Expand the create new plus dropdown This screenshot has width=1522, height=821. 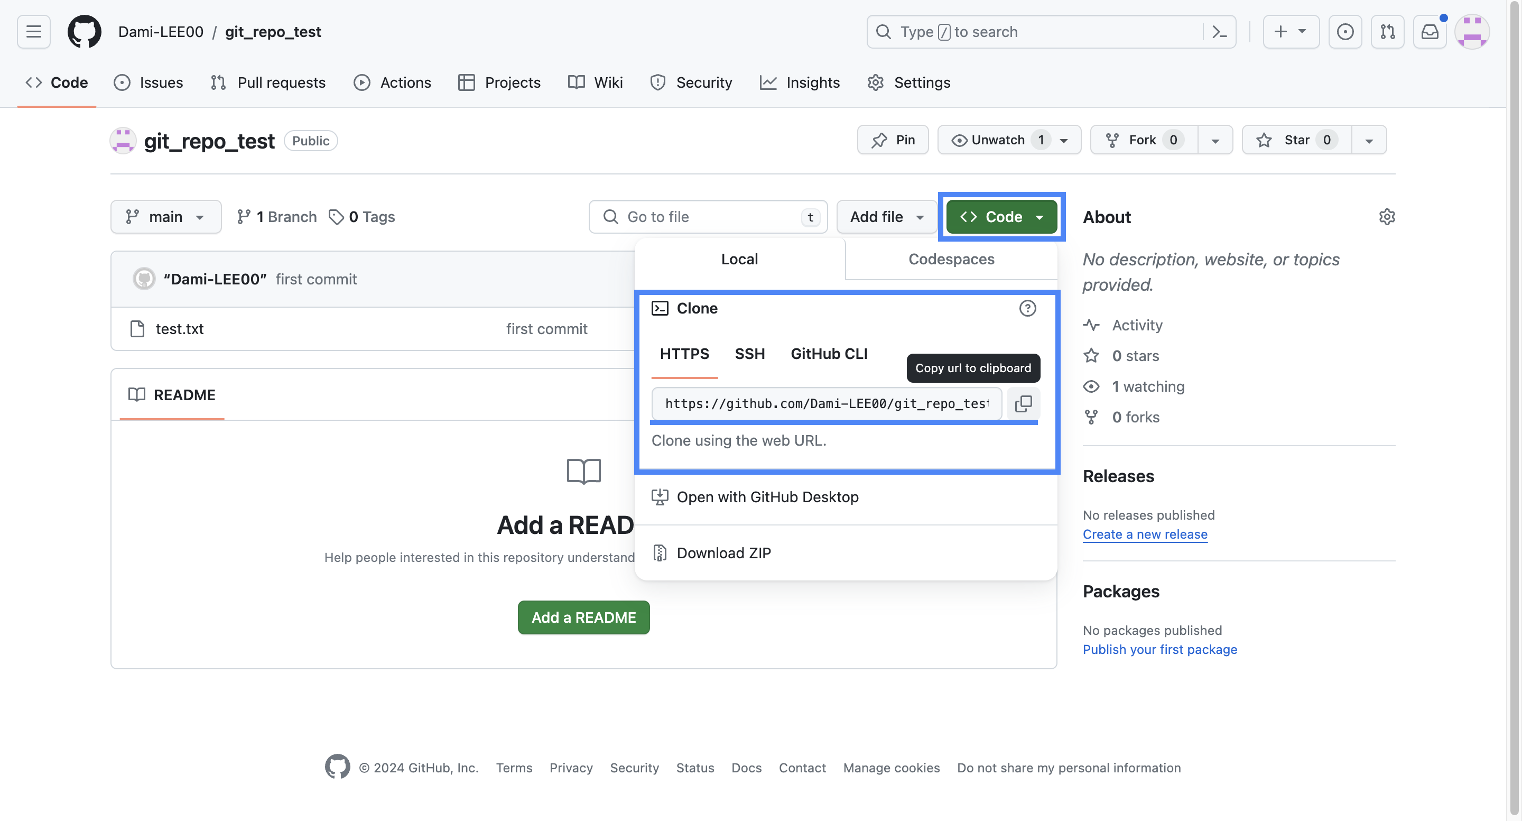click(x=1291, y=31)
